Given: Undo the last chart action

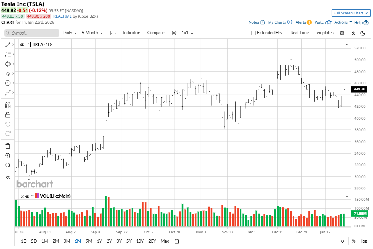Looking at the screenshot, I should pyautogui.click(x=8, y=124).
